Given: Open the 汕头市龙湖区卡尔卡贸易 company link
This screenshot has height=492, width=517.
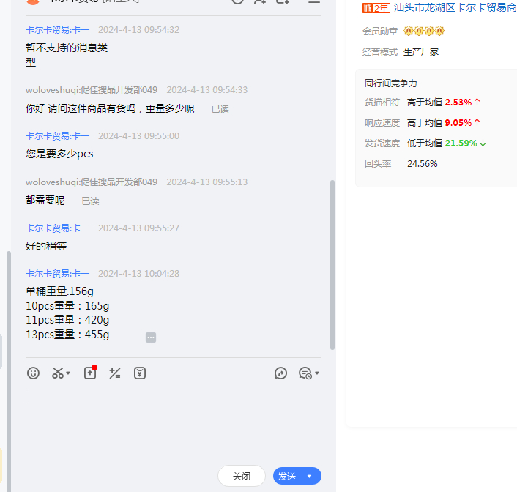Looking at the screenshot, I should (455, 8).
